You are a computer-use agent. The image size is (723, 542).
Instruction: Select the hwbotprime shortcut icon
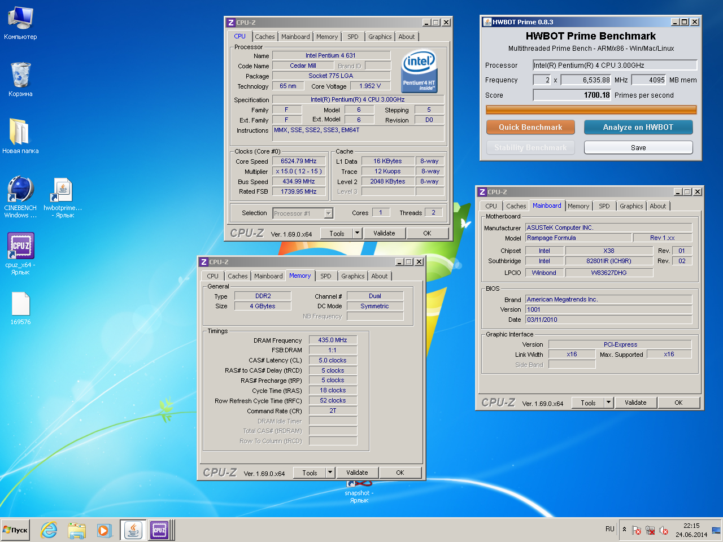tap(63, 197)
